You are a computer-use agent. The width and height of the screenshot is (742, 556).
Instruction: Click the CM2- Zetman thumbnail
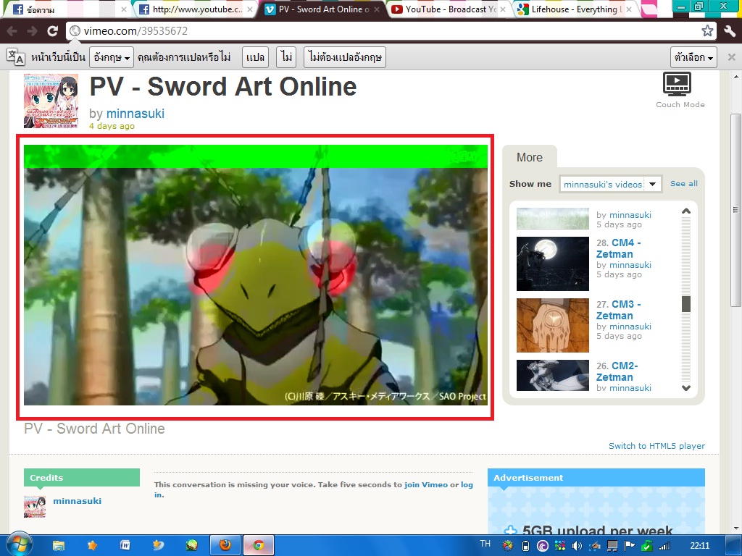[553, 376]
